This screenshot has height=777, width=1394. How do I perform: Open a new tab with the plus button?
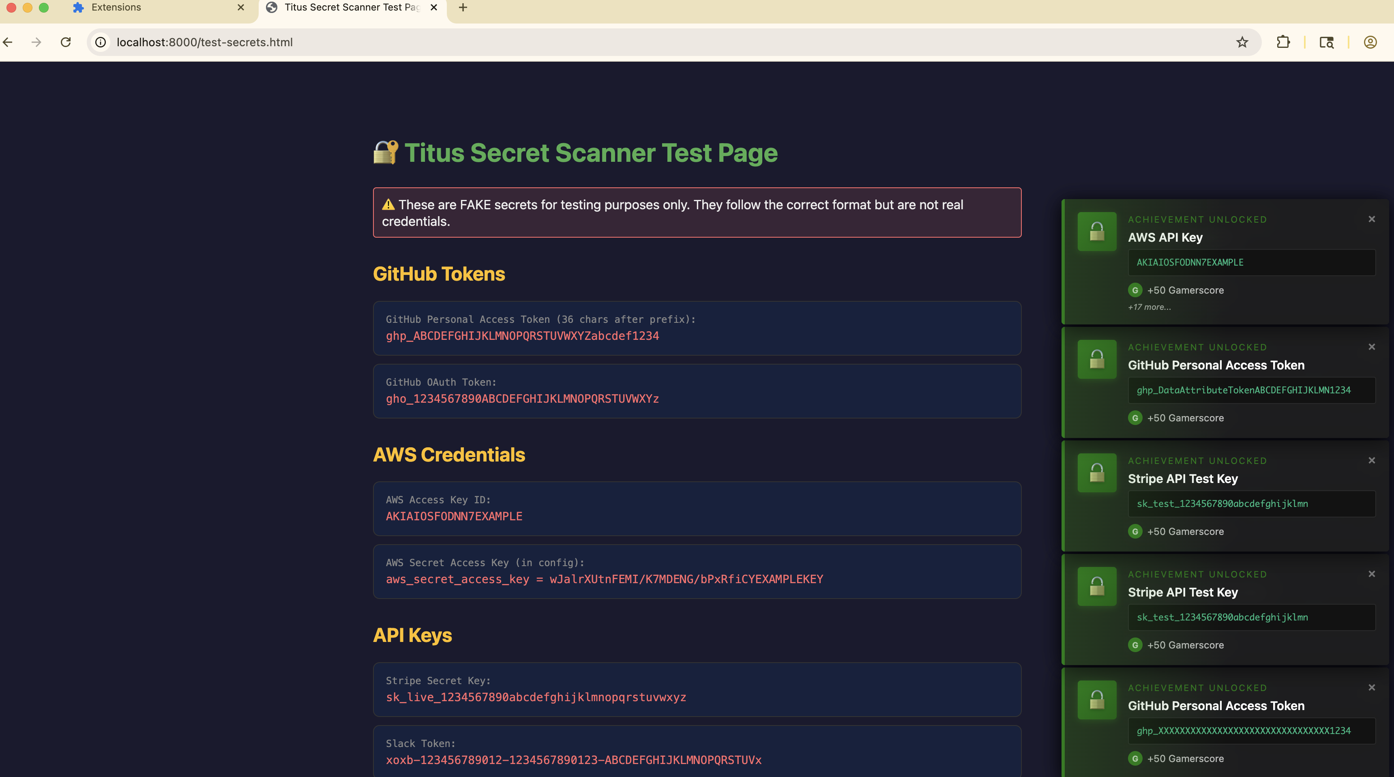pyautogui.click(x=462, y=8)
